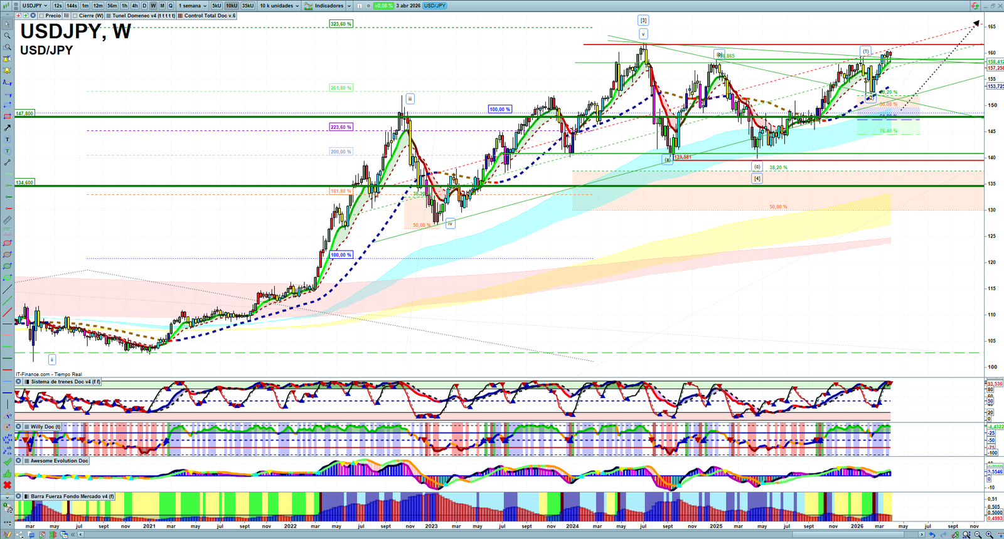This screenshot has height=539, width=1004.
Task: Expand the Indicadores dropdown arrow
Action: (349, 6)
